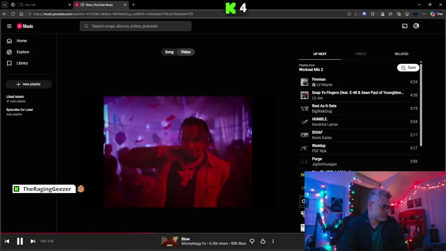Viewport: 446px width, 251px height.
Task: Add this page to favorites
Action: tap(356, 14)
